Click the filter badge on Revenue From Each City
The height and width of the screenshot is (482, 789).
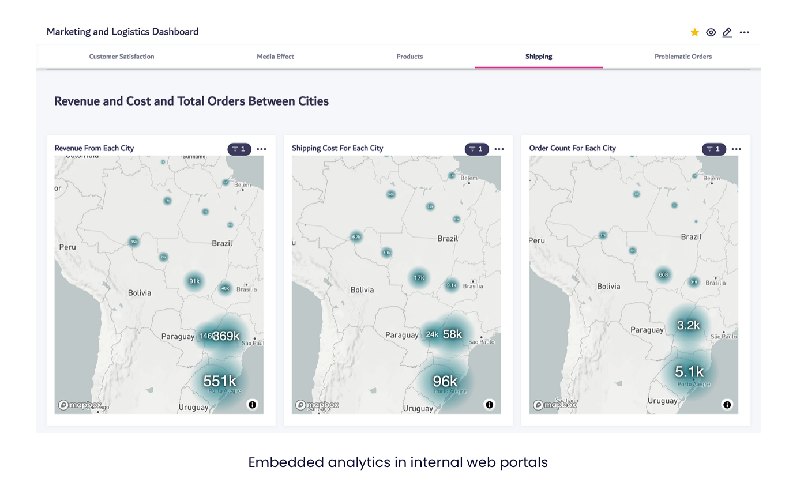[x=239, y=149]
